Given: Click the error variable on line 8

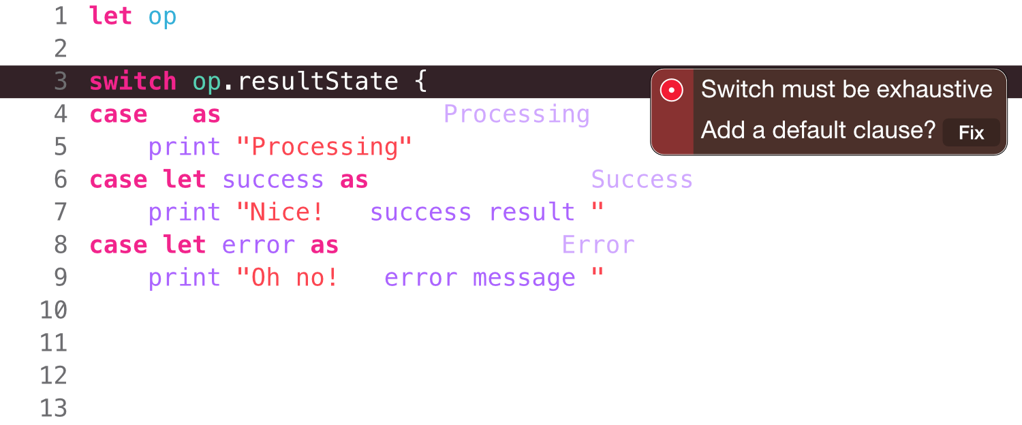Looking at the screenshot, I should pos(258,245).
